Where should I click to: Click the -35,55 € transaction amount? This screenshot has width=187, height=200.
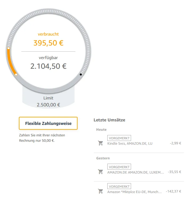click(174, 172)
